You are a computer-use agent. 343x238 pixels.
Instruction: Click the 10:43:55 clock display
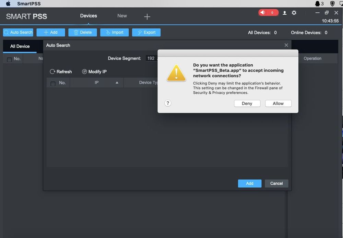click(330, 21)
